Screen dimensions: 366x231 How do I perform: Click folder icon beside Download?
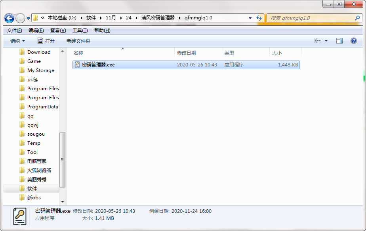click(x=22, y=52)
